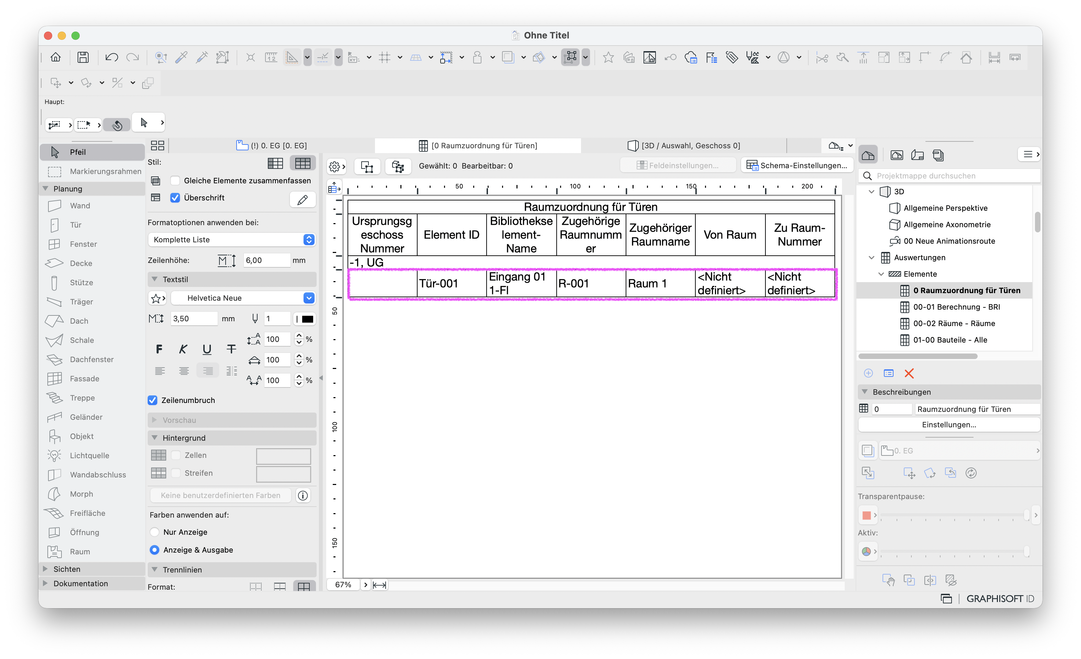Click the Save floppy disk icon

(83, 57)
